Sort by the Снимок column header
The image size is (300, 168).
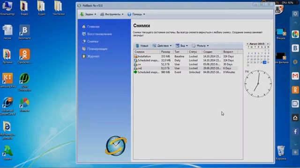tap(147, 52)
